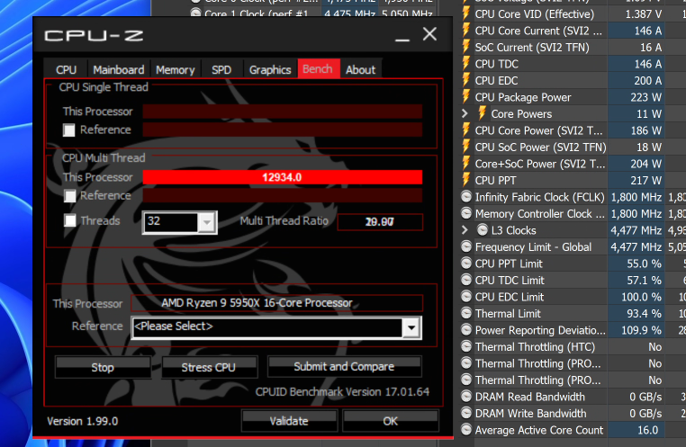Select the CPU EDC Limit 100.0 % value
This screenshot has height=447, width=686.
(641, 297)
